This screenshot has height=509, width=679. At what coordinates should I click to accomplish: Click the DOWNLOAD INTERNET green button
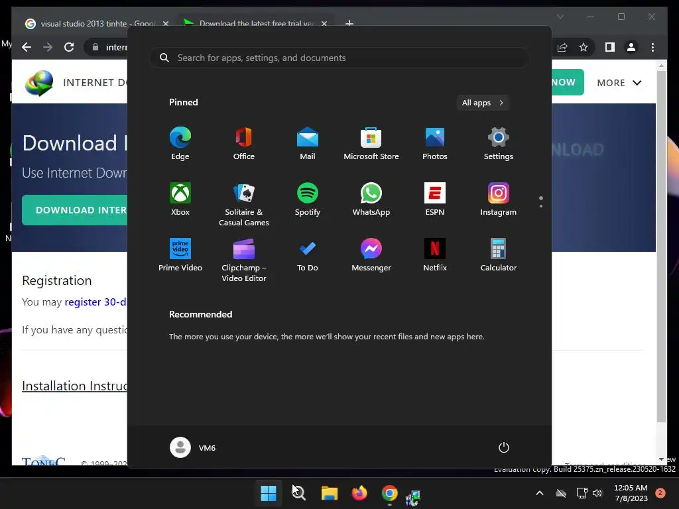75,210
